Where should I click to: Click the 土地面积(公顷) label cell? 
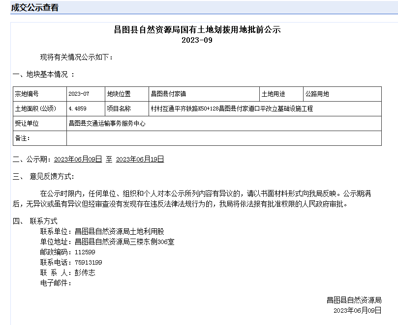(x=40, y=108)
